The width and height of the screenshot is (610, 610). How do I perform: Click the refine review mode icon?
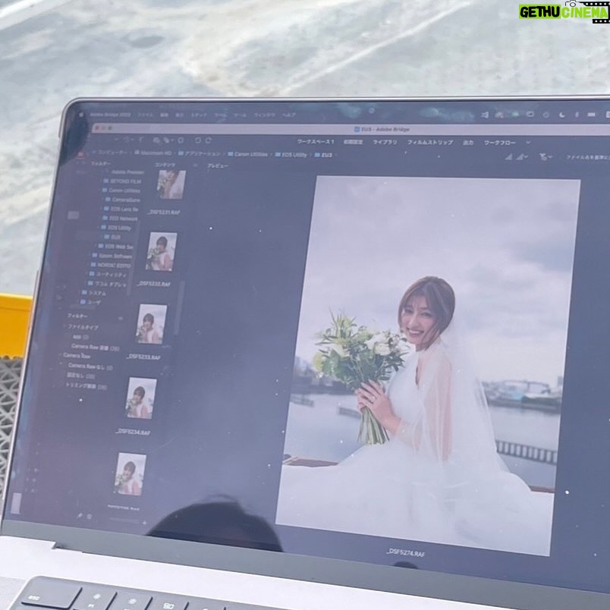[167, 140]
